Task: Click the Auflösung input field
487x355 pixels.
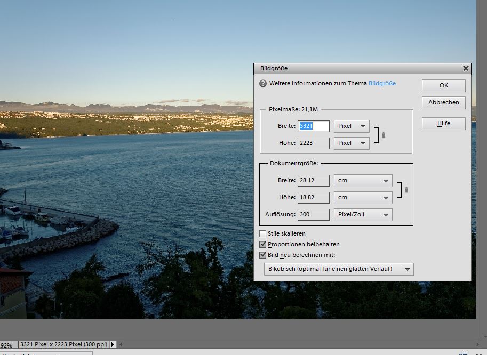Action: (x=313, y=215)
